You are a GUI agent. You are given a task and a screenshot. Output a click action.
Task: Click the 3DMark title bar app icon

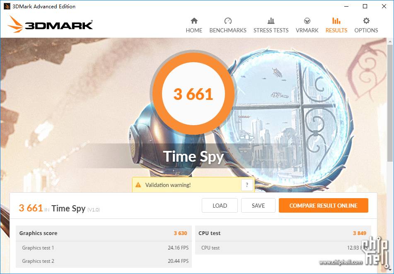click(7, 6)
